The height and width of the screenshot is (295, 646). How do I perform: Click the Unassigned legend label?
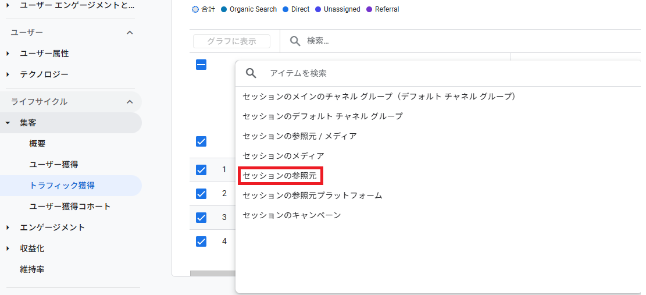[x=342, y=9]
